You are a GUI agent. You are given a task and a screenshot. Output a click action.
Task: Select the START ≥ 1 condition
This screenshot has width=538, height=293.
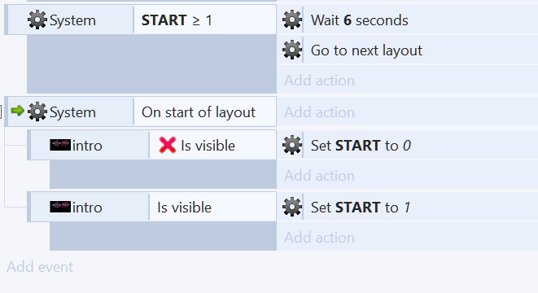coord(205,20)
